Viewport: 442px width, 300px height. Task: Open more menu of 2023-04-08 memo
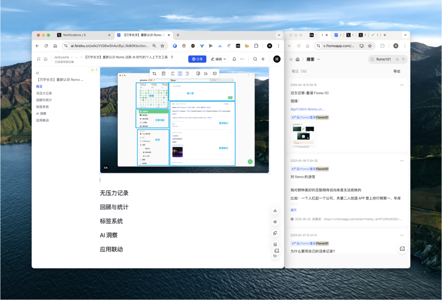coord(402,161)
